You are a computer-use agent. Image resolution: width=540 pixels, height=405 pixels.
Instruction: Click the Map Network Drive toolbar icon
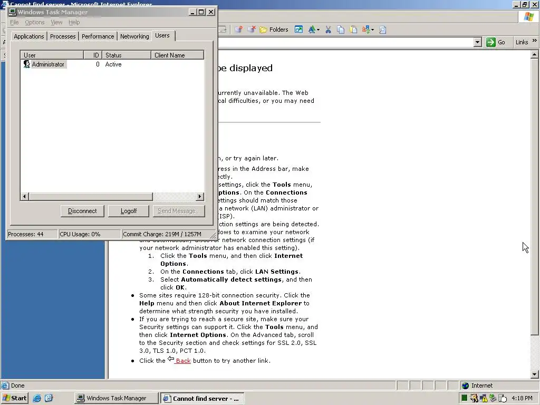coord(239,30)
